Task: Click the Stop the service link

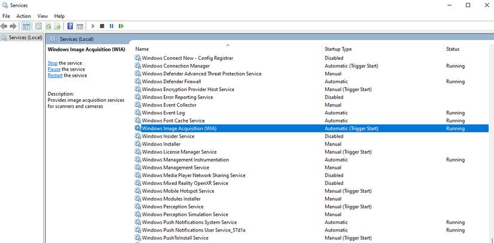Action: (53, 63)
